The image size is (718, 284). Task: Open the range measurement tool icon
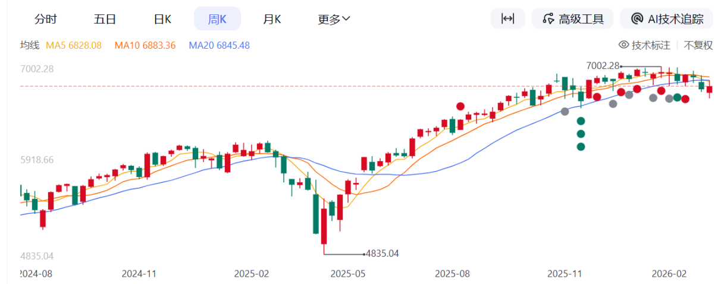[x=507, y=18]
